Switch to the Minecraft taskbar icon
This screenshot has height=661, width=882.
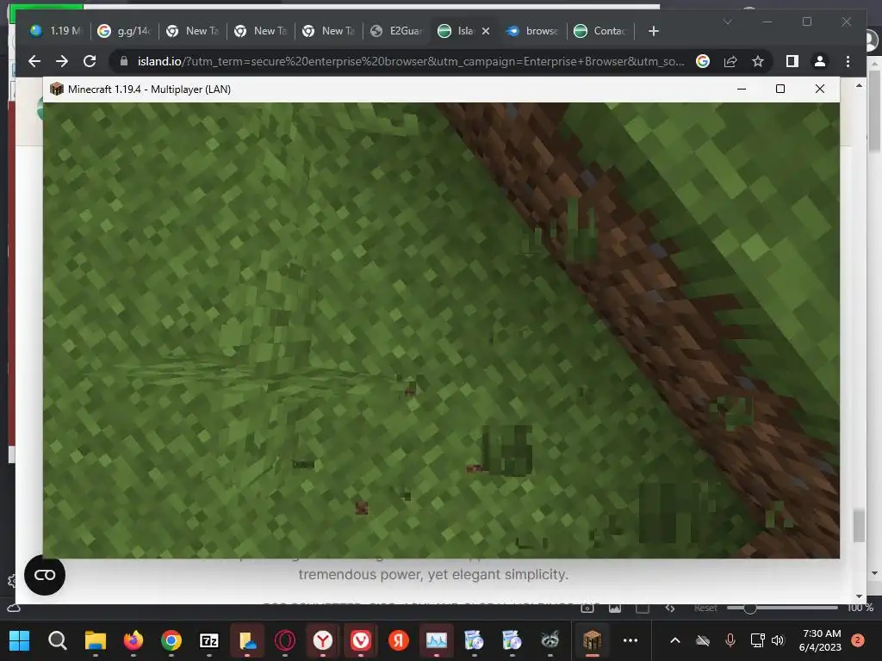click(x=592, y=640)
